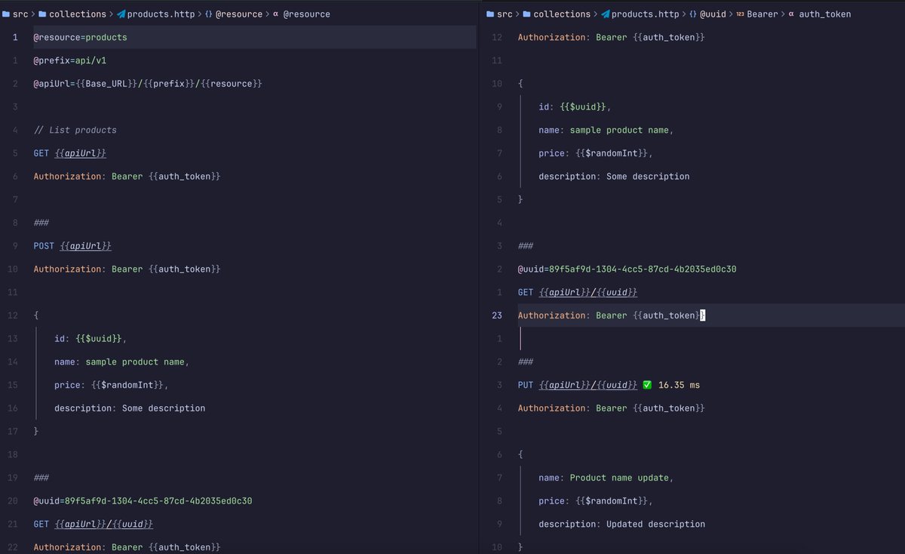Click the alpha icon before auth_token

click(791, 14)
